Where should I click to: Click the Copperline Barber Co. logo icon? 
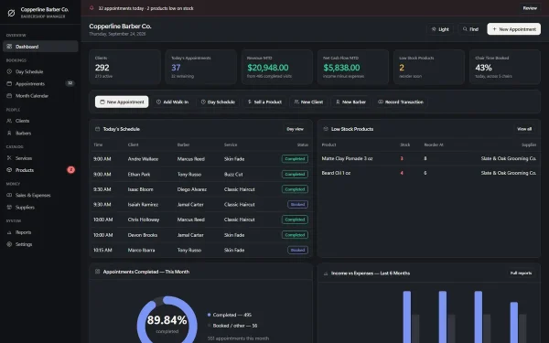(11, 13)
